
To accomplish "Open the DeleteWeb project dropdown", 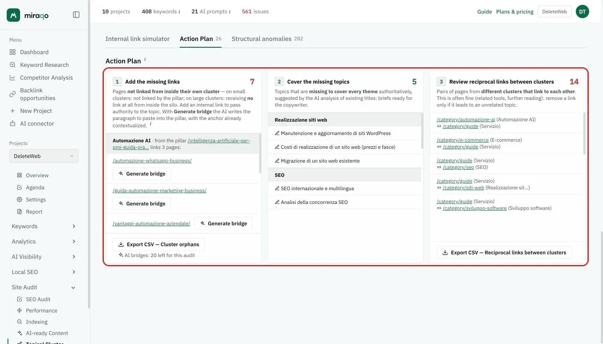I will point(44,156).
